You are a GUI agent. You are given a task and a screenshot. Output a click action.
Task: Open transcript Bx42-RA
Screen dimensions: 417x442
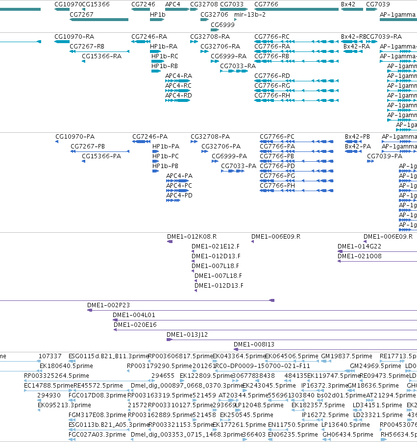(x=357, y=47)
